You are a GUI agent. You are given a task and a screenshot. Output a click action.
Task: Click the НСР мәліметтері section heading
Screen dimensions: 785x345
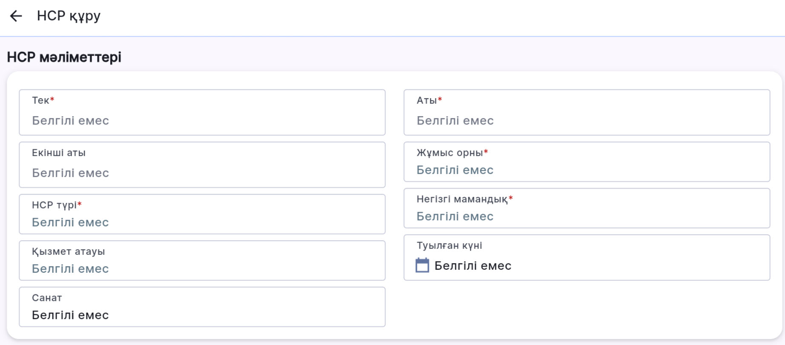click(64, 57)
